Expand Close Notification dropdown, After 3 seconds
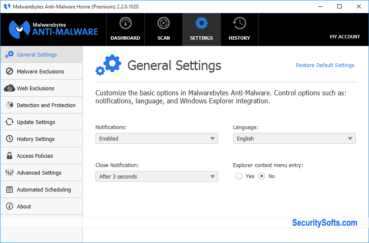 pyautogui.click(x=157, y=176)
